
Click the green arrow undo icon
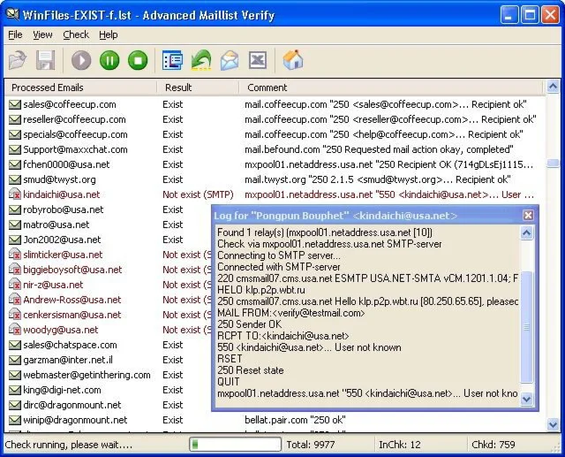201,60
